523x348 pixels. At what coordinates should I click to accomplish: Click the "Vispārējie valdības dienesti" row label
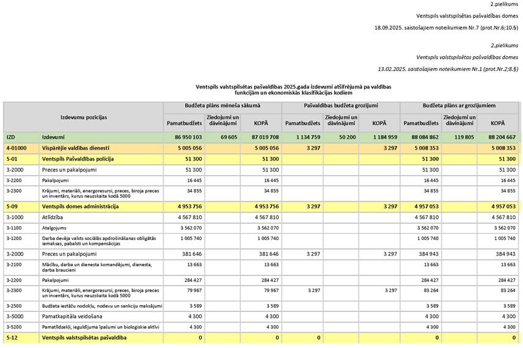point(76,148)
